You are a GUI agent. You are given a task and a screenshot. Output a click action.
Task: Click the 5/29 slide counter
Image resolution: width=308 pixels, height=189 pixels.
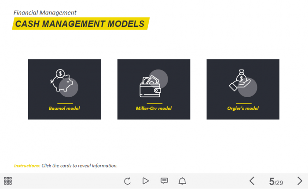pyautogui.click(x=276, y=181)
